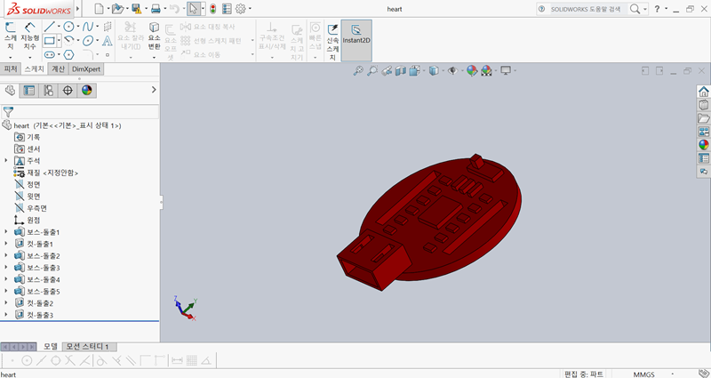Open File Explorer folder icon in task pane
This screenshot has height=378, width=711.
click(703, 118)
